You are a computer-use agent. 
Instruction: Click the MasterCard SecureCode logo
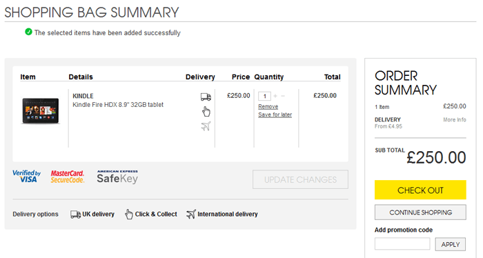tap(68, 177)
